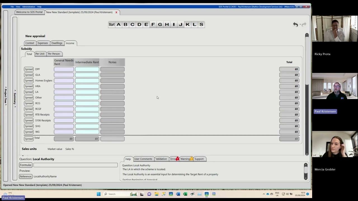Open the File menu
The image size is (358, 201).
12,7
